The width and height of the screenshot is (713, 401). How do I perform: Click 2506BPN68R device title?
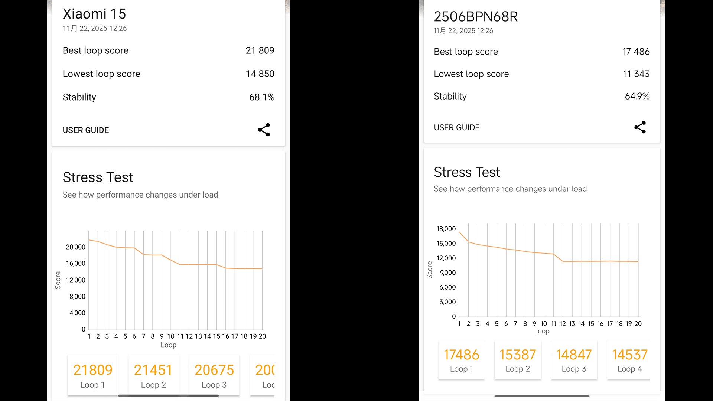[x=476, y=17]
